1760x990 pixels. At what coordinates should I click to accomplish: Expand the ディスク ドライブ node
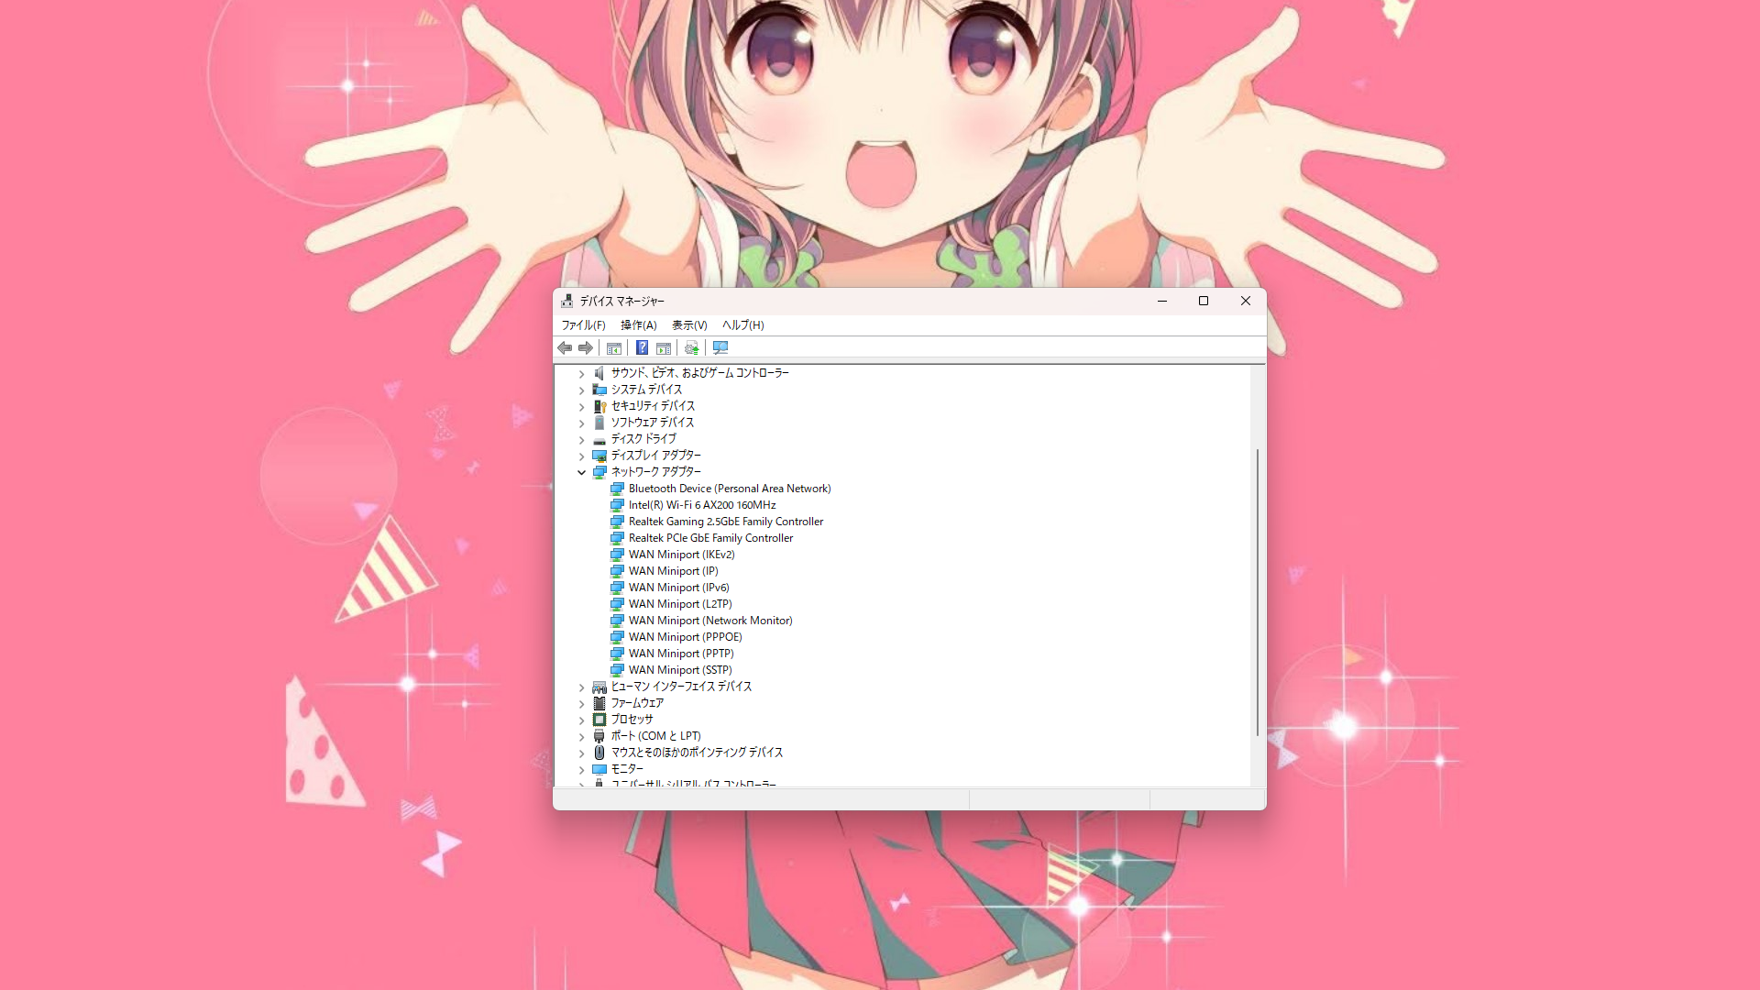click(581, 440)
